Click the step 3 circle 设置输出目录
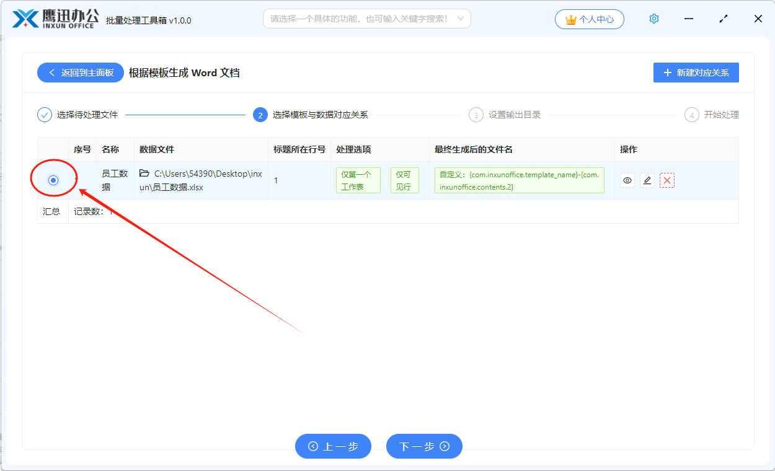775x471 pixels. [x=476, y=115]
